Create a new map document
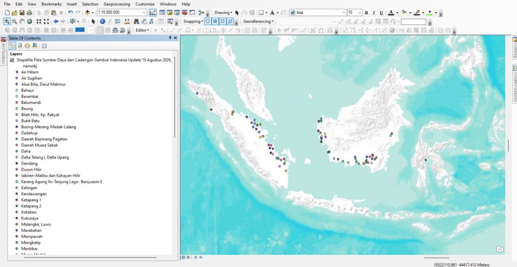 (x=7, y=13)
